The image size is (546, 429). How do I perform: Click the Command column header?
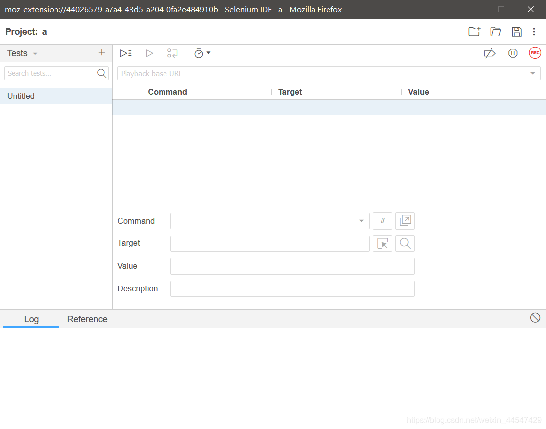(167, 92)
